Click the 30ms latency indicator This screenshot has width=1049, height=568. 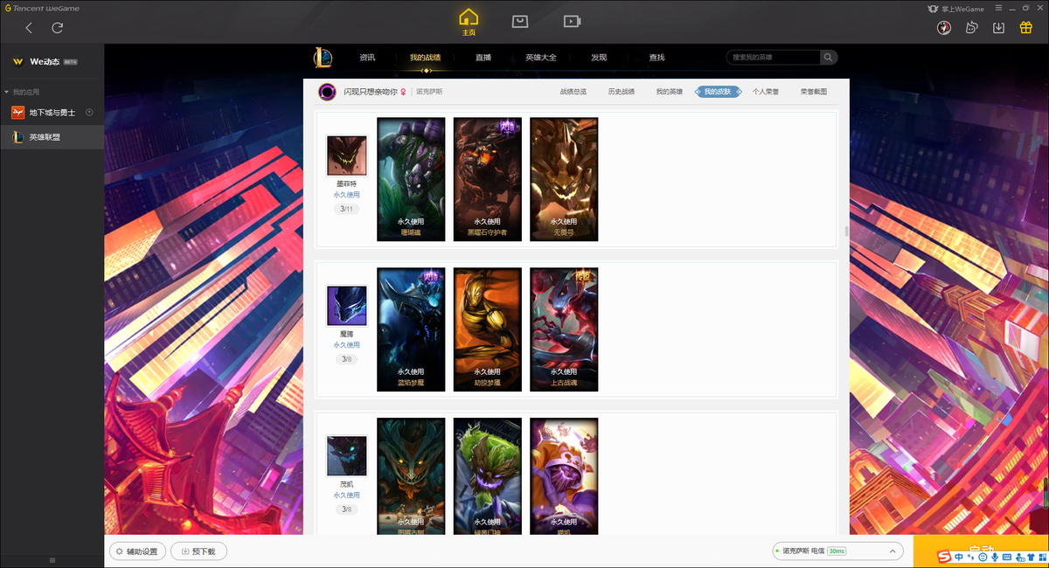coord(837,551)
